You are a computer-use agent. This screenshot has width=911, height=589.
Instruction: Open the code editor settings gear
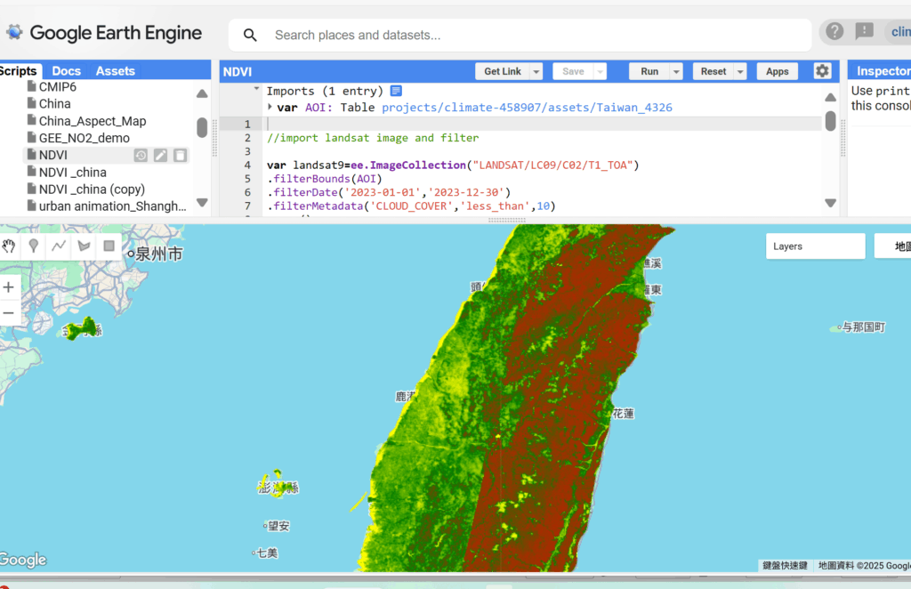[822, 71]
